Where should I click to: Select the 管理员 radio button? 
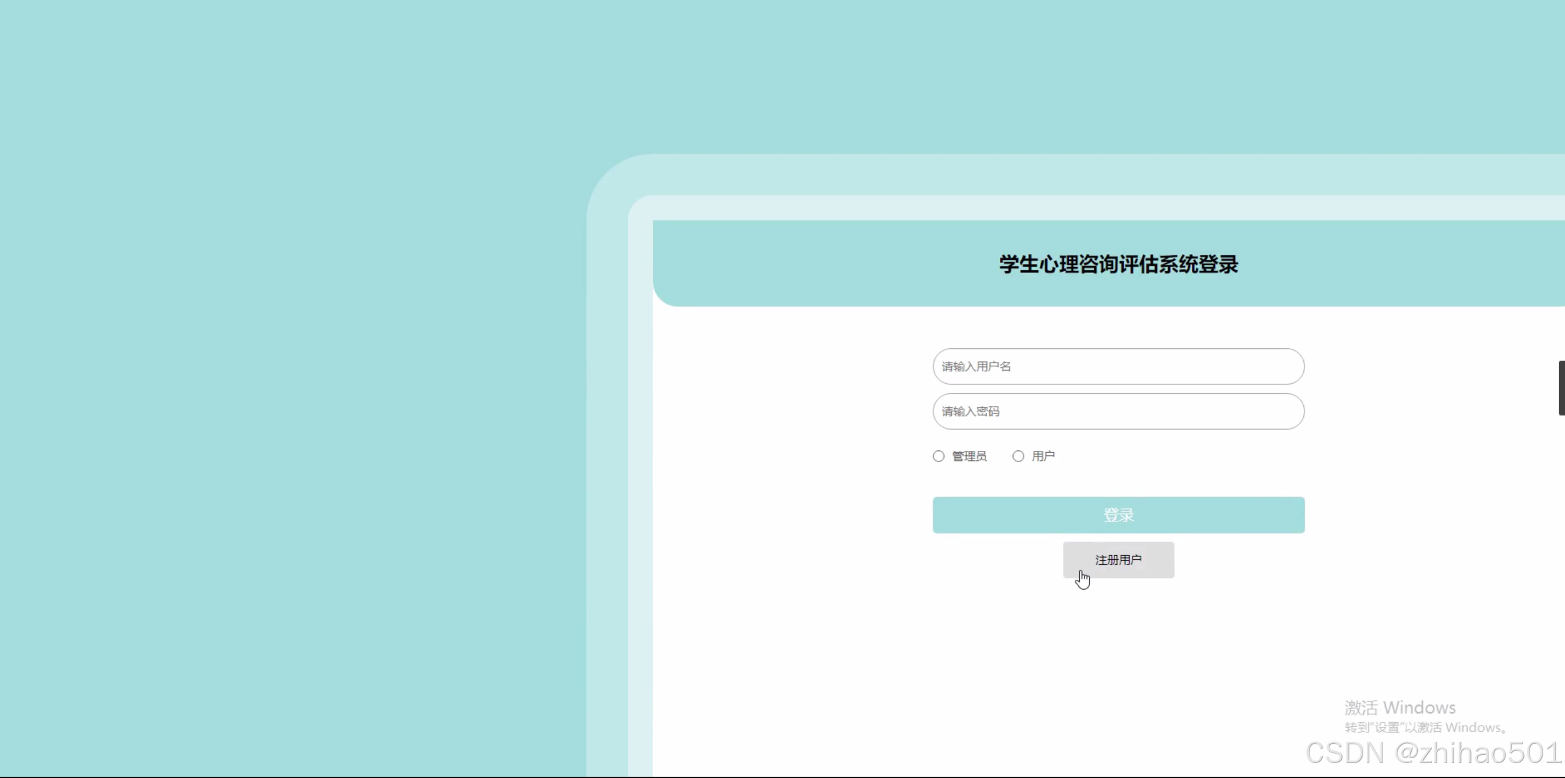(x=938, y=457)
